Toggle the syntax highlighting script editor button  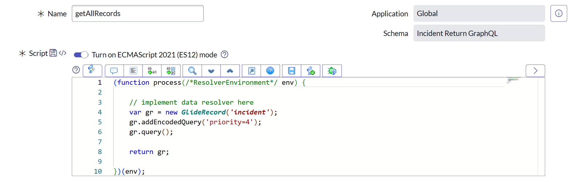click(x=92, y=70)
